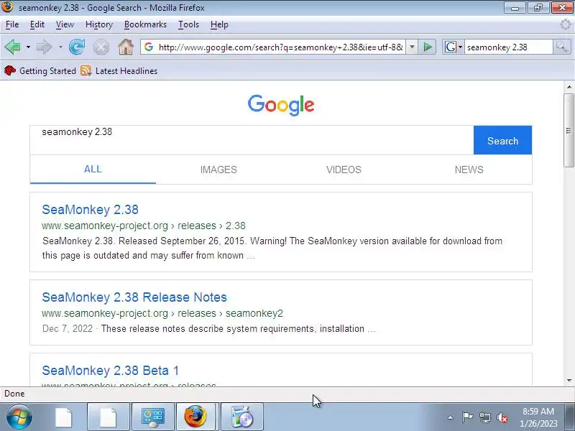Open the Bookmarks menu
The image size is (575, 431).
tap(145, 24)
